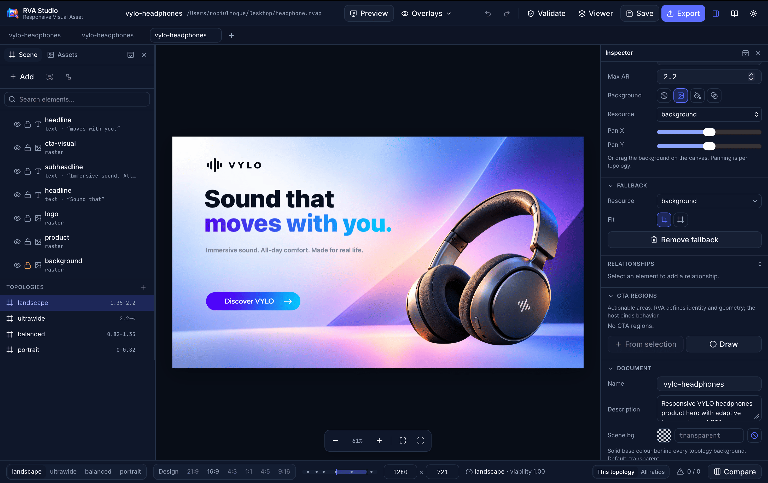Toggle the light/dark theme sun icon
Screen dimensions: 768x483
point(753,13)
